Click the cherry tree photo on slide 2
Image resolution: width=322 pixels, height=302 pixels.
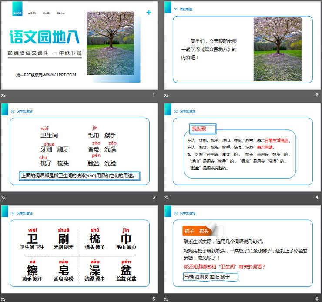click(277, 49)
